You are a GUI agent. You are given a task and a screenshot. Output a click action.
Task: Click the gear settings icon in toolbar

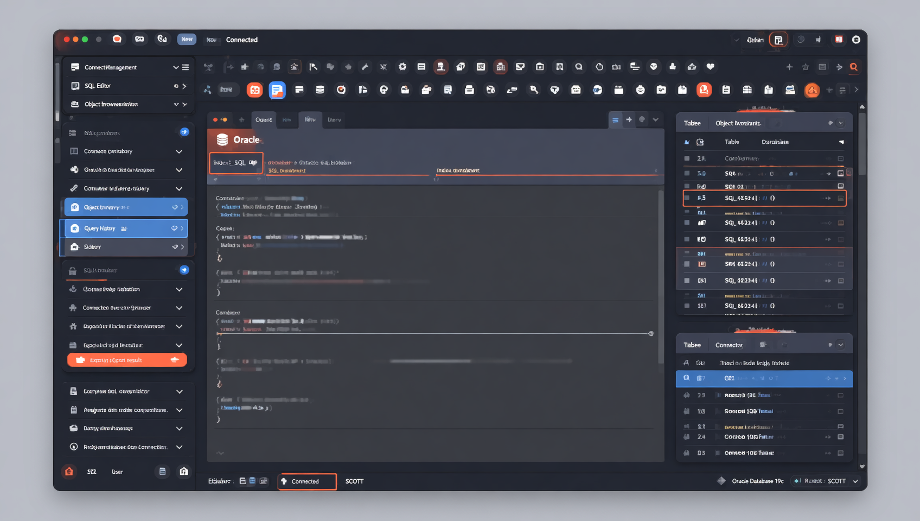[403, 67]
